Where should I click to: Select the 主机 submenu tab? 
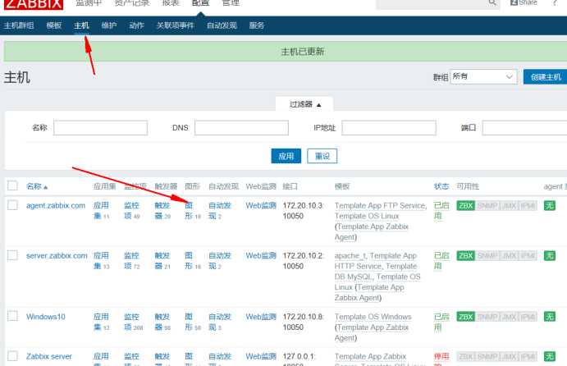point(81,25)
